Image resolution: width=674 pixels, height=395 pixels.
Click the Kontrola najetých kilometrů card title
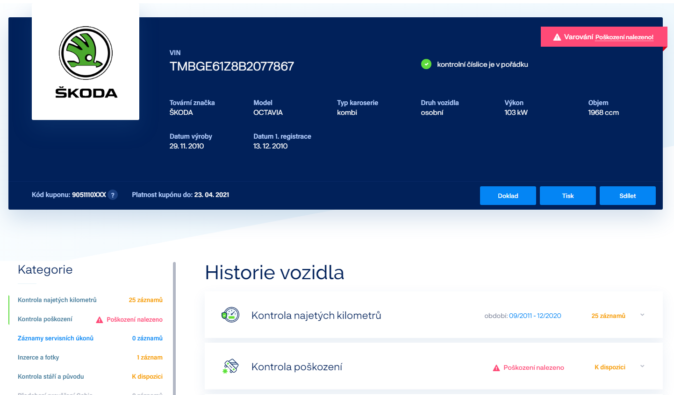pyautogui.click(x=316, y=315)
